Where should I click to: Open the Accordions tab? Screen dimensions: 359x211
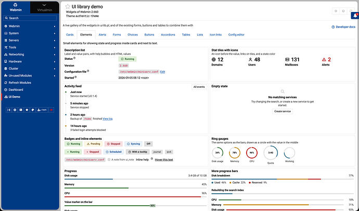coord(168,35)
